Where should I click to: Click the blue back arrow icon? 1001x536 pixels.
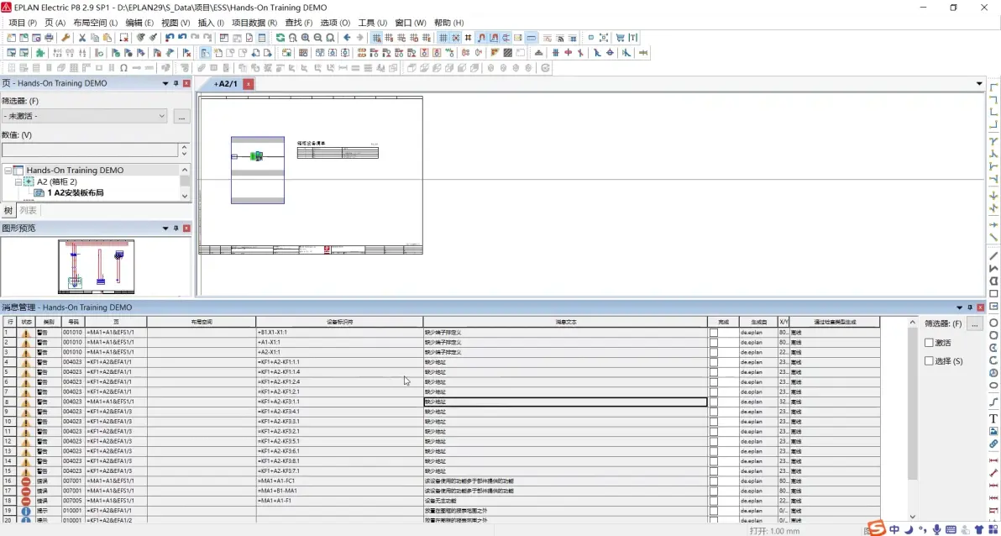click(347, 38)
